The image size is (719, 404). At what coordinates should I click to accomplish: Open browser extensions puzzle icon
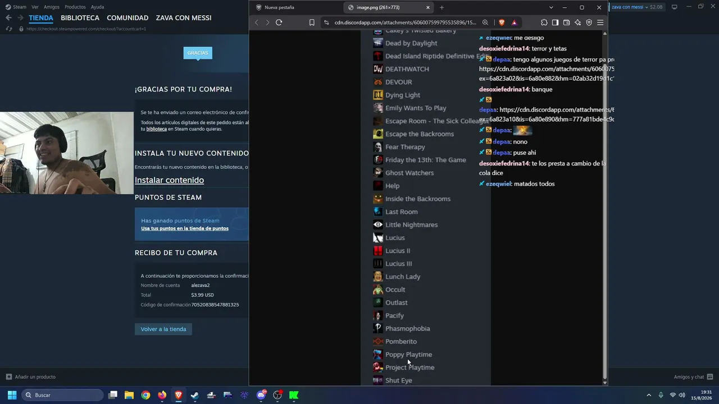(544, 22)
